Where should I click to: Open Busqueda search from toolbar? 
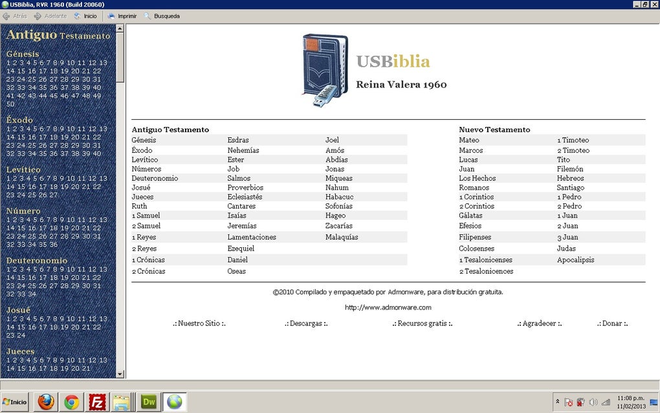point(162,16)
